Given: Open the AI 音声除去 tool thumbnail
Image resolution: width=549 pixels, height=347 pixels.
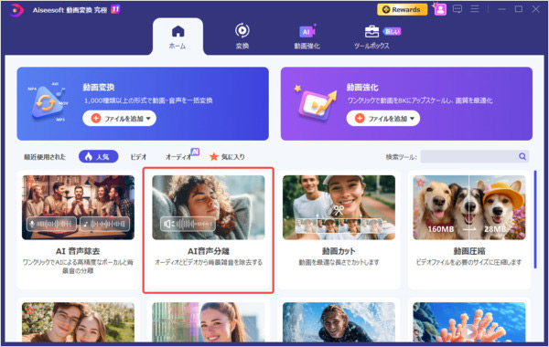Looking at the screenshot, I should point(78,207).
